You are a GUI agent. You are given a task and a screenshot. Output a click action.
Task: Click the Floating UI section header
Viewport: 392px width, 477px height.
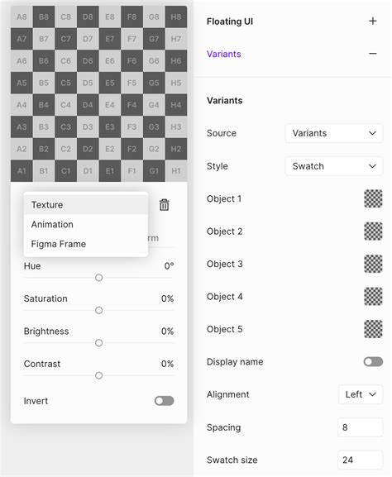(230, 21)
